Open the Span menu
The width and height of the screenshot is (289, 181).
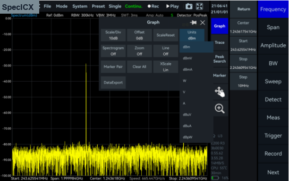point(273,27)
